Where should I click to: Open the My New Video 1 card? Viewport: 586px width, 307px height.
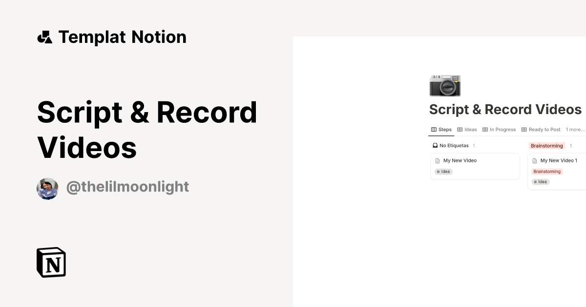click(x=558, y=160)
